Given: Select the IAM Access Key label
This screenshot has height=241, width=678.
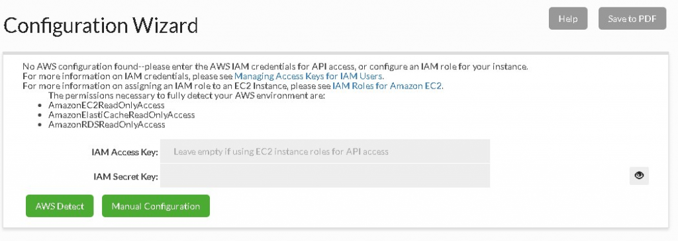Looking at the screenshot, I should click(x=124, y=152).
